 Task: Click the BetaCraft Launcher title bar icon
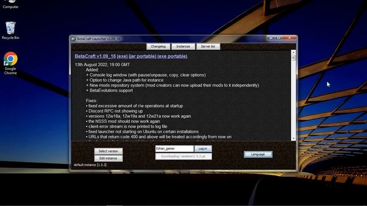[x=74, y=39]
